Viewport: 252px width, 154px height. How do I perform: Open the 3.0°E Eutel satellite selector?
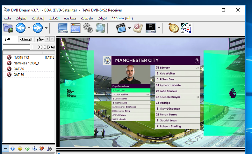point(43,47)
